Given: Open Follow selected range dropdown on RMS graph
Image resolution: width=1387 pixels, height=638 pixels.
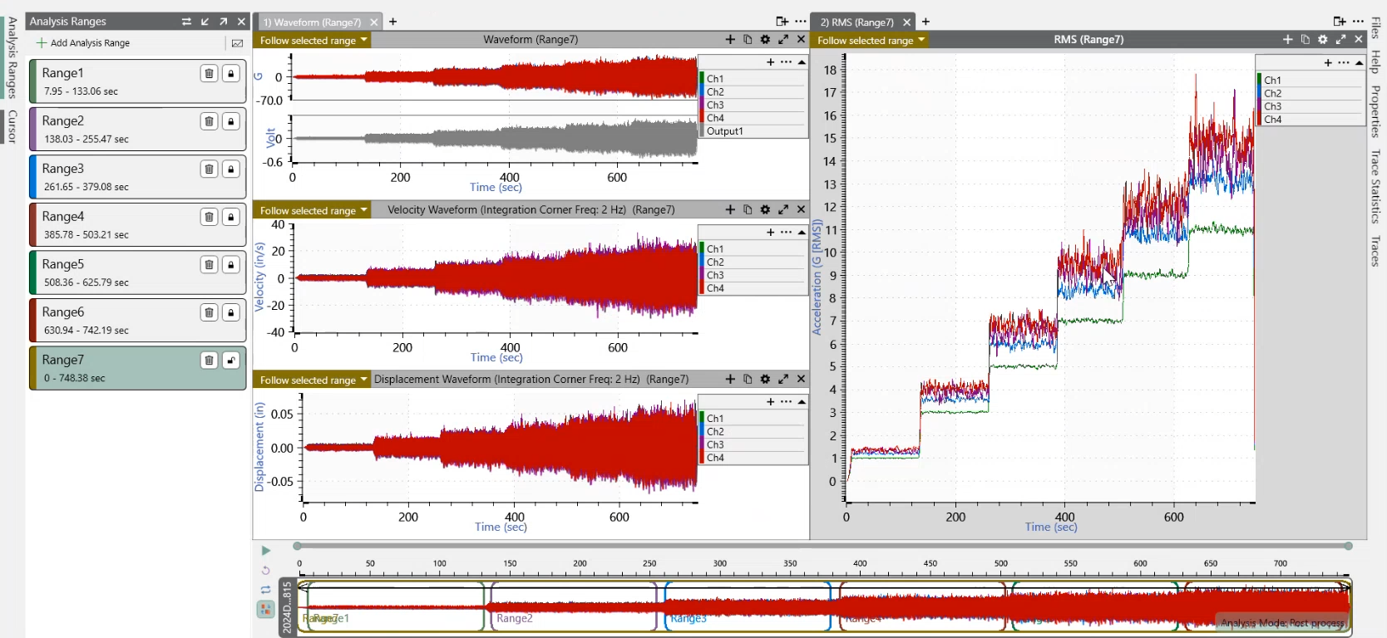Looking at the screenshot, I should pyautogui.click(x=871, y=41).
